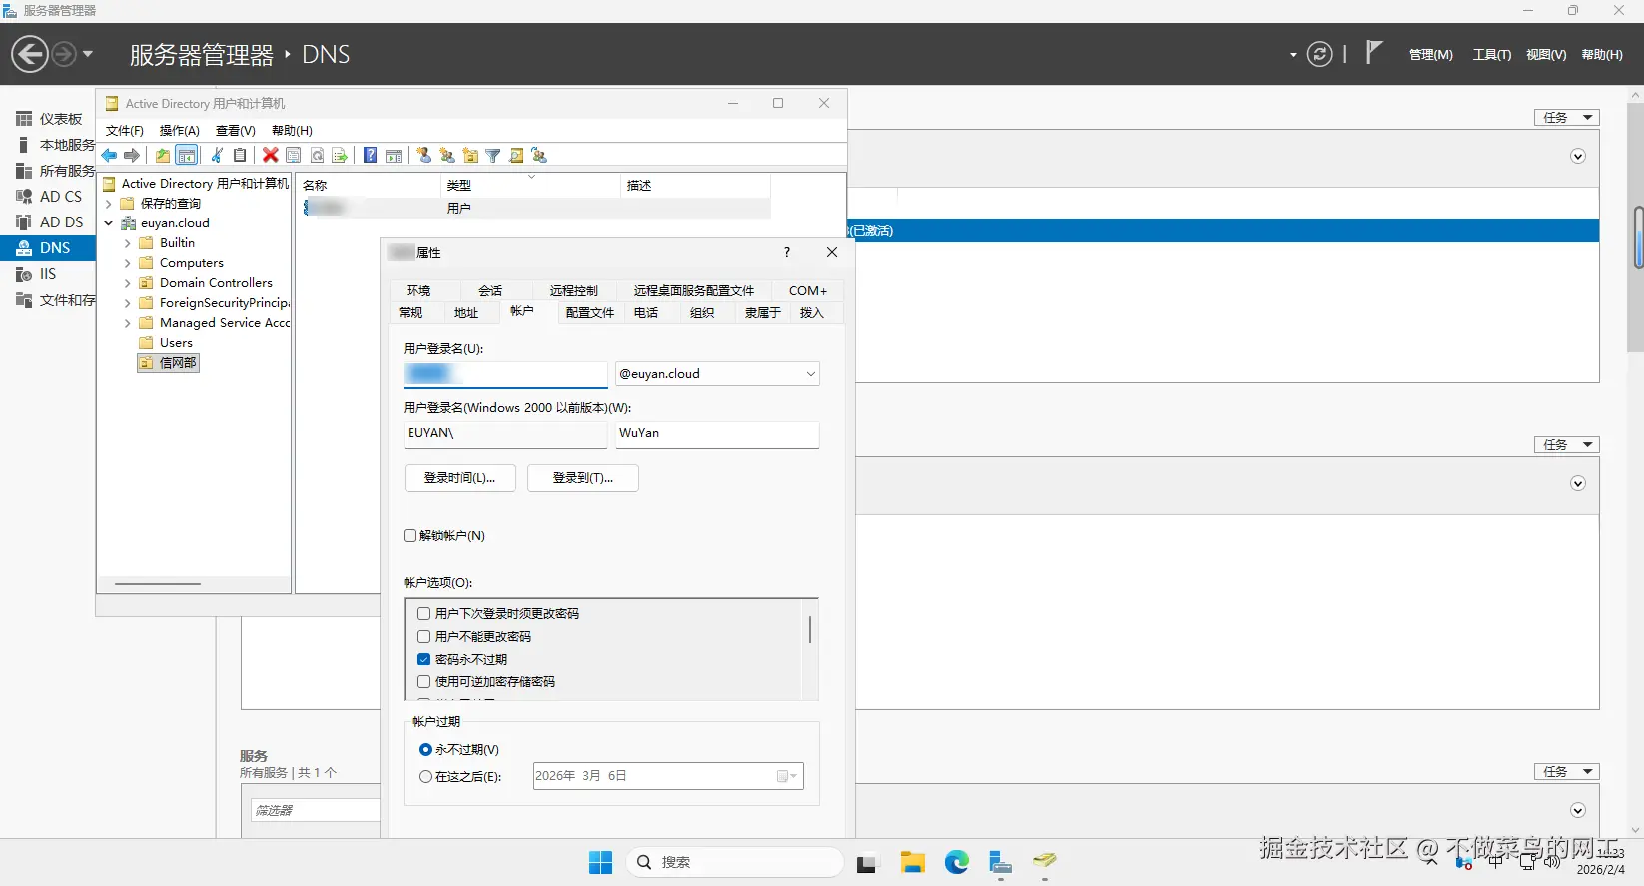Click the Export list icon
Viewport: 1644px width, 886px height.
pyautogui.click(x=340, y=155)
